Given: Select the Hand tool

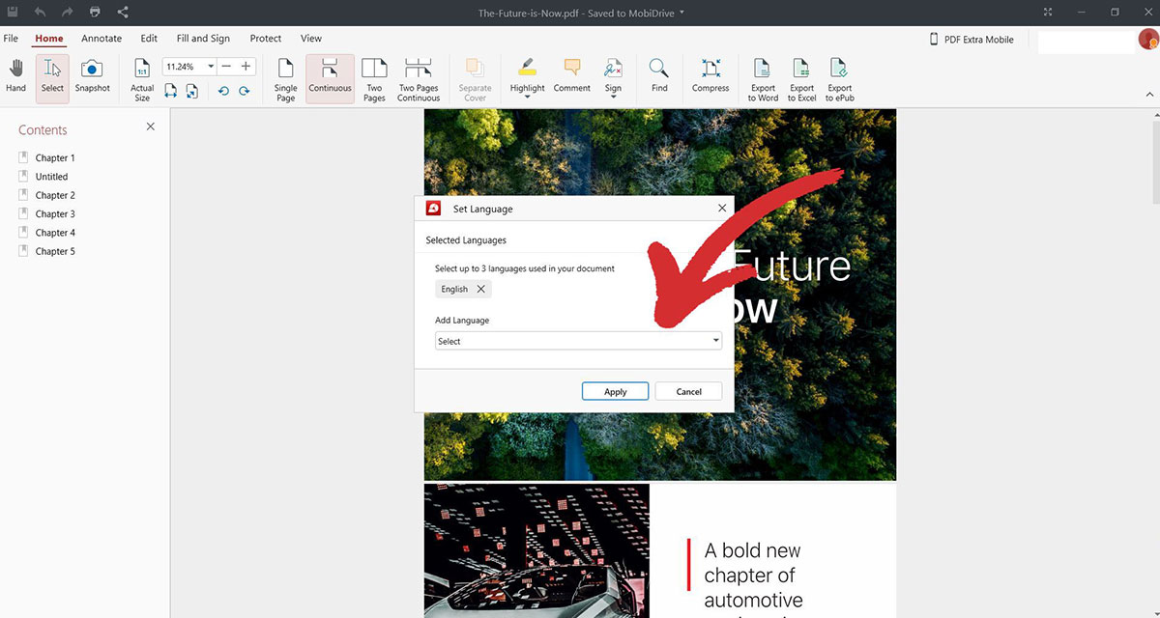Looking at the screenshot, I should [x=15, y=77].
